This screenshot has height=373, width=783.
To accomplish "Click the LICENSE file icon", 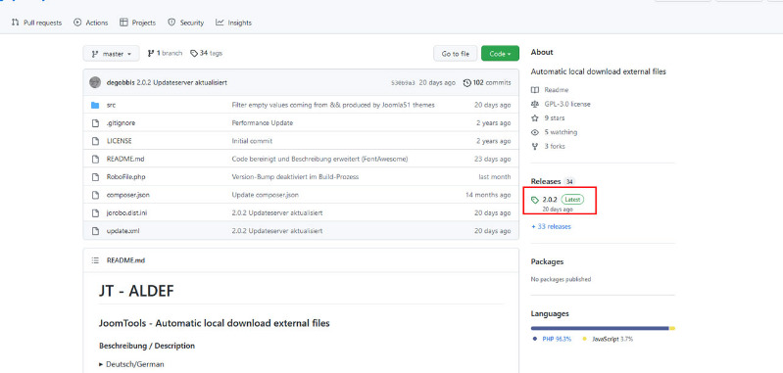I will tap(95, 141).
